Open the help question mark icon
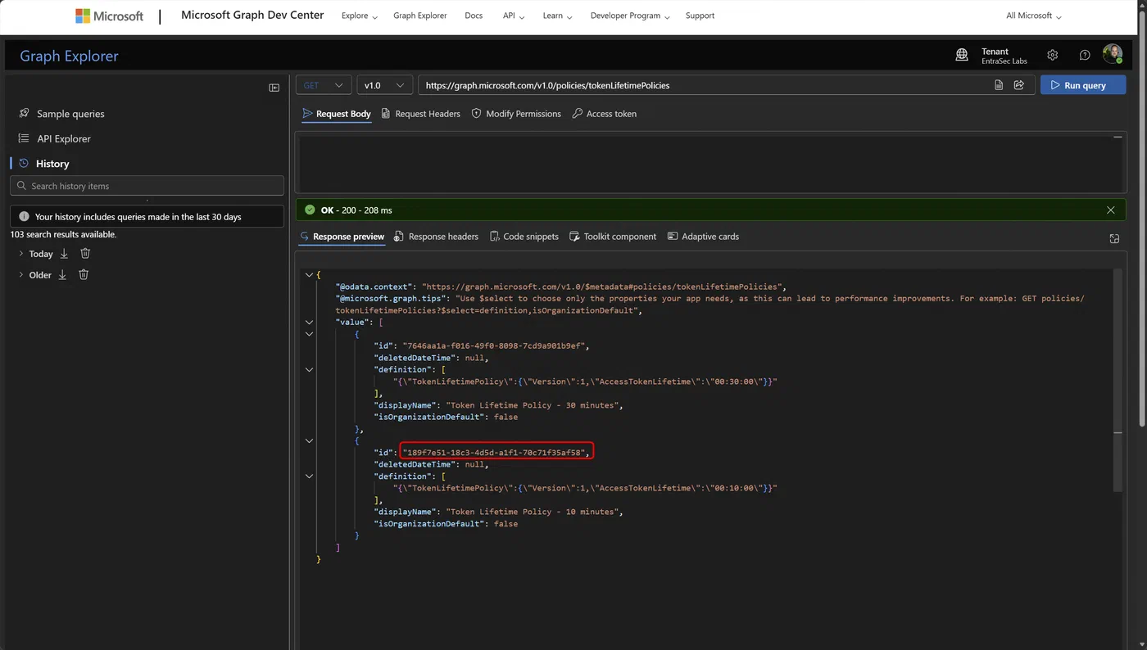The width and height of the screenshot is (1147, 650). click(1085, 55)
